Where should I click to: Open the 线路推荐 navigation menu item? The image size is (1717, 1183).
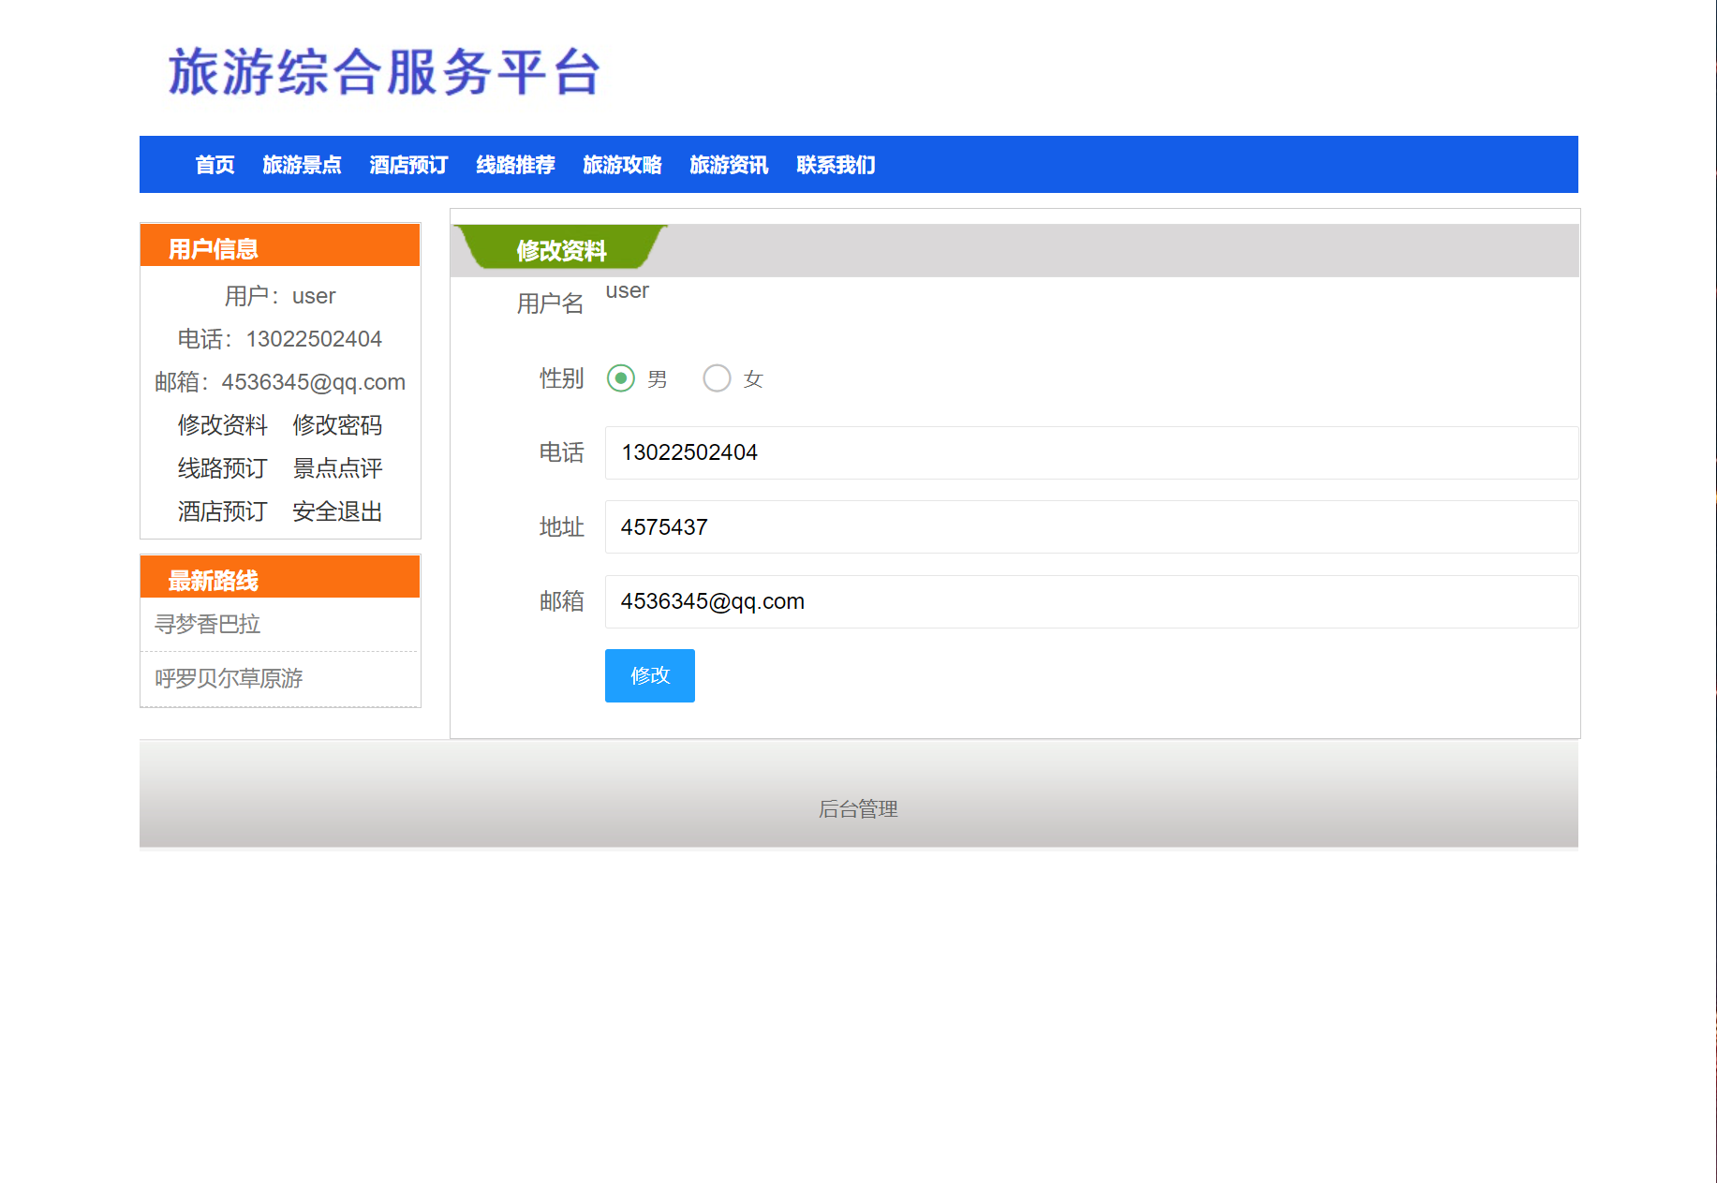tap(514, 164)
